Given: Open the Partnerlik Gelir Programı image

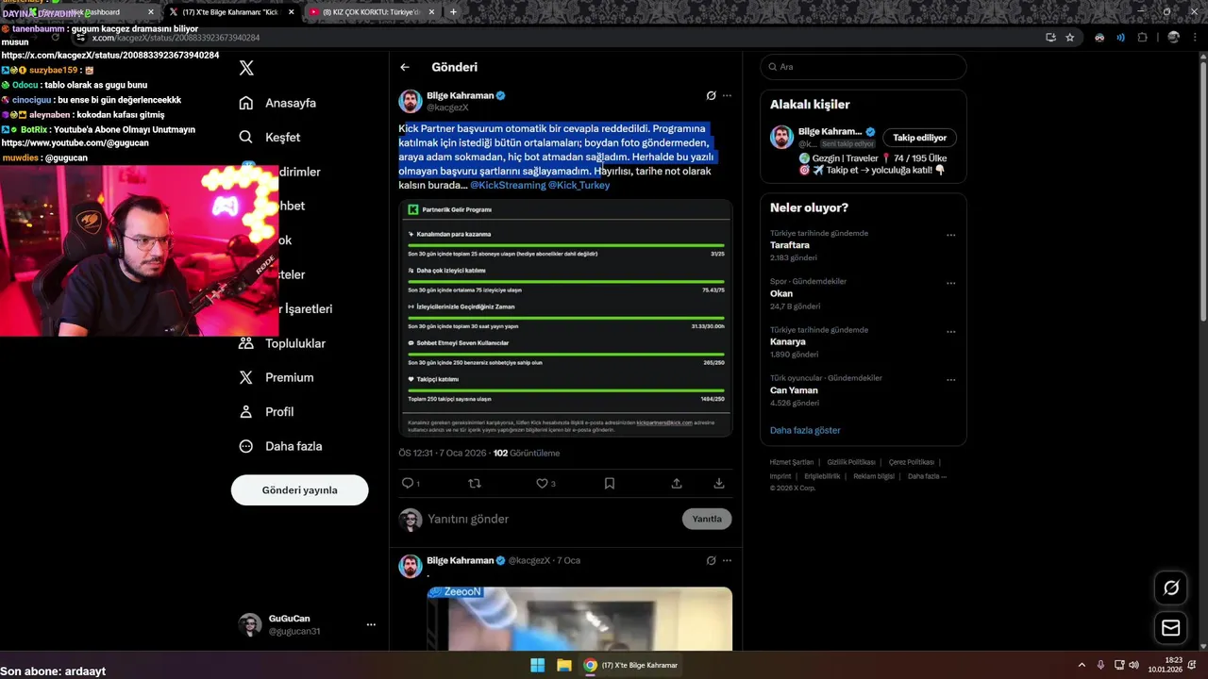Looking at the screenshot, I should click(565, 318).
